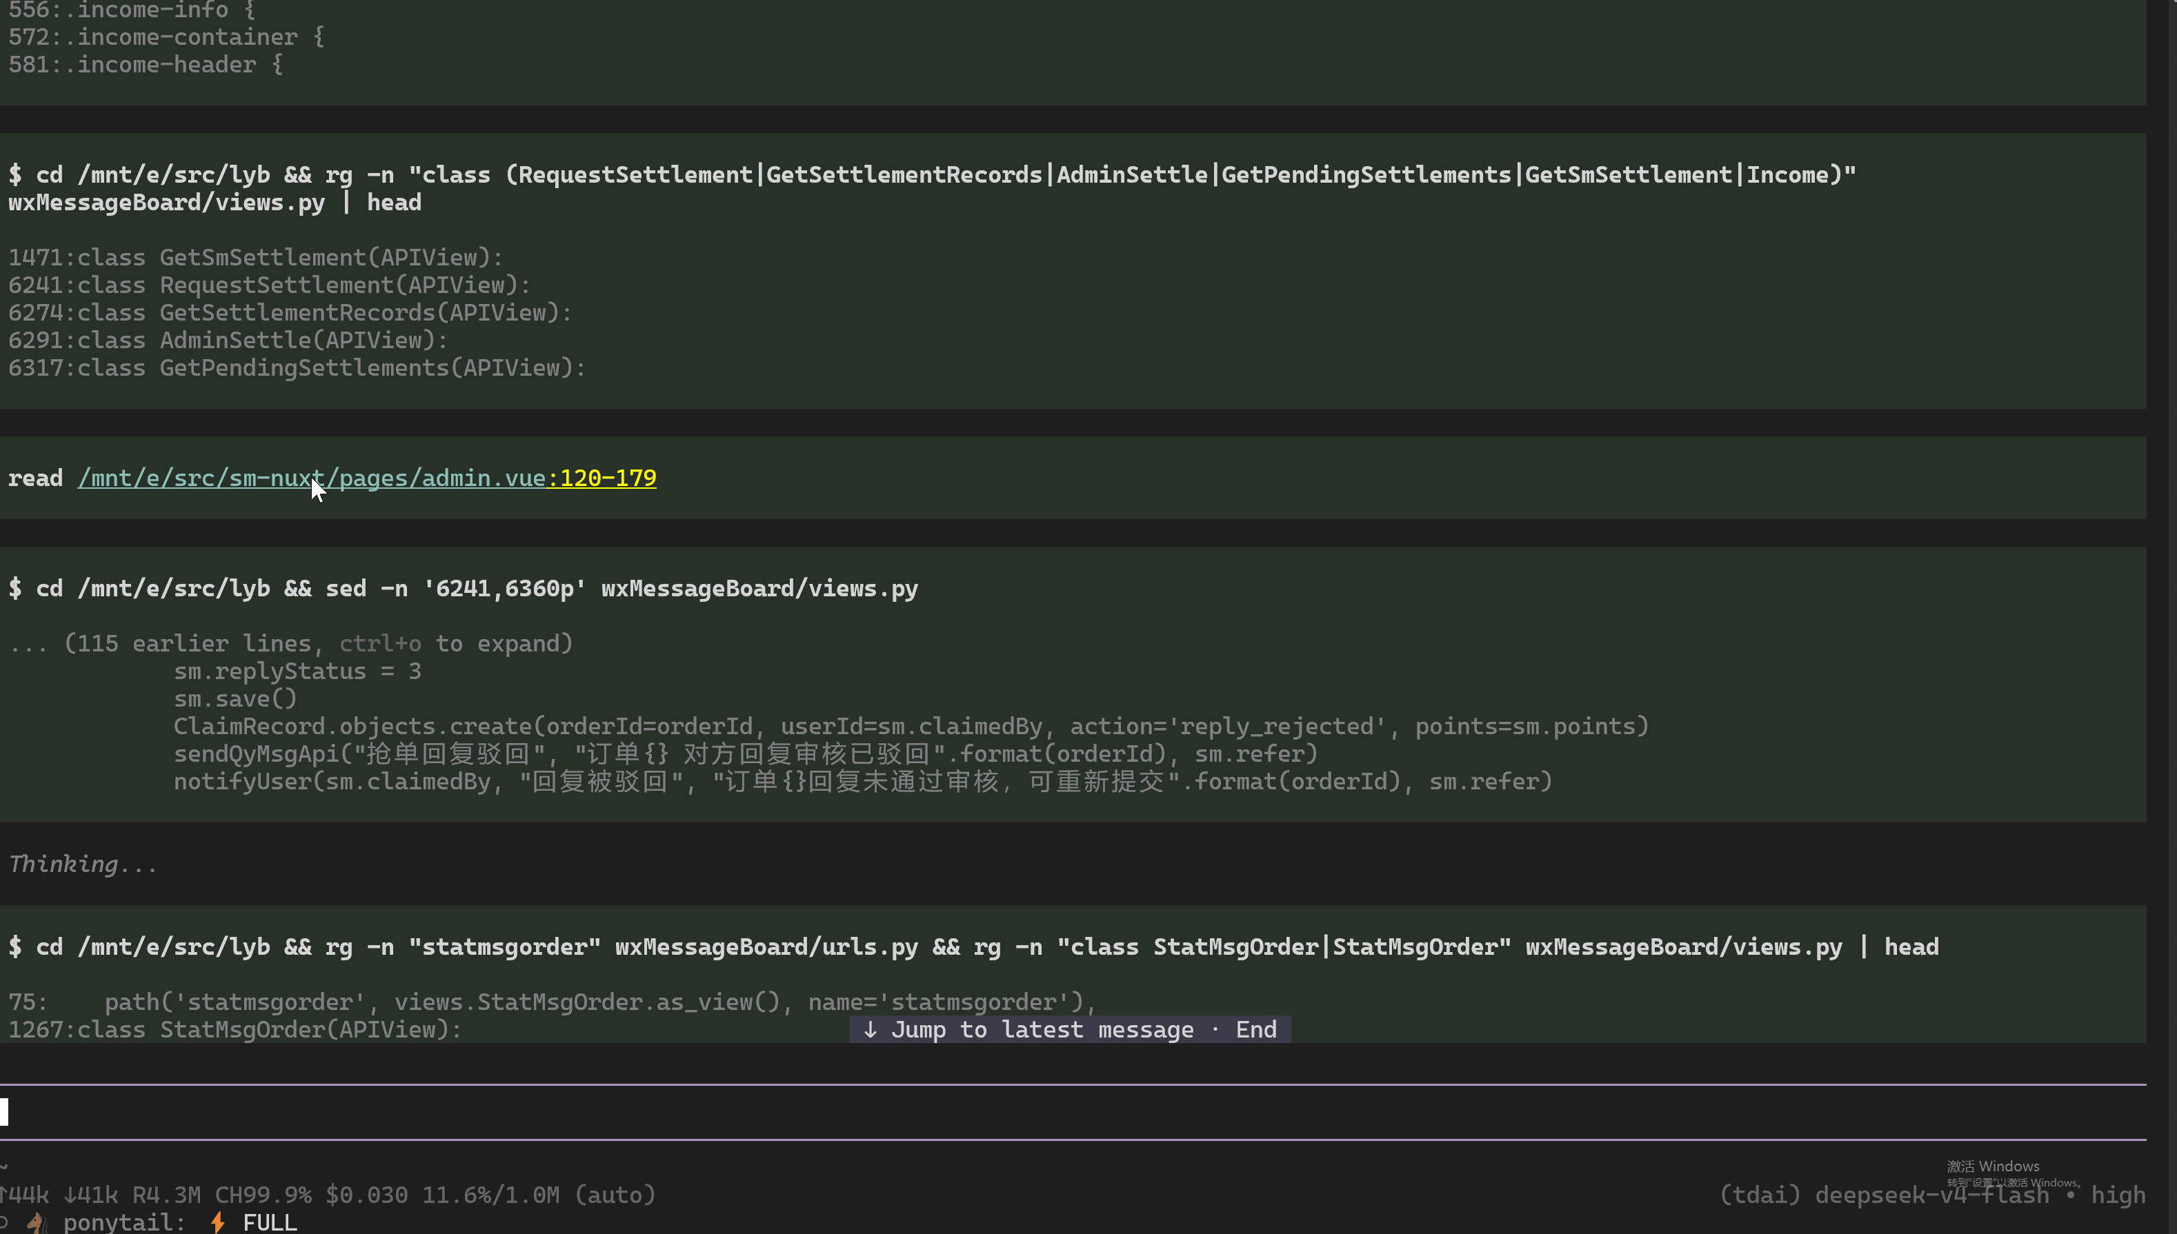2177x1234 pixels.
Task: Click the R4.3M status entry
Action: (166, 1195)
